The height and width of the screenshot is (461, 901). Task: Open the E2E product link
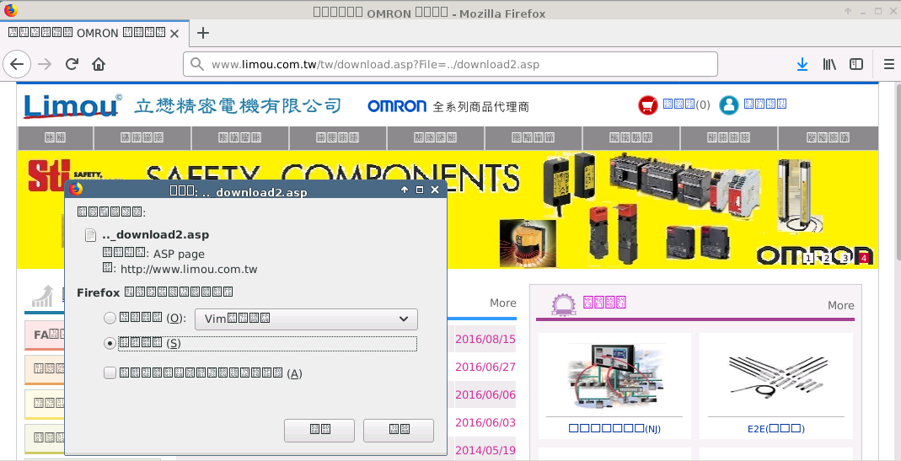pos(775,429)
